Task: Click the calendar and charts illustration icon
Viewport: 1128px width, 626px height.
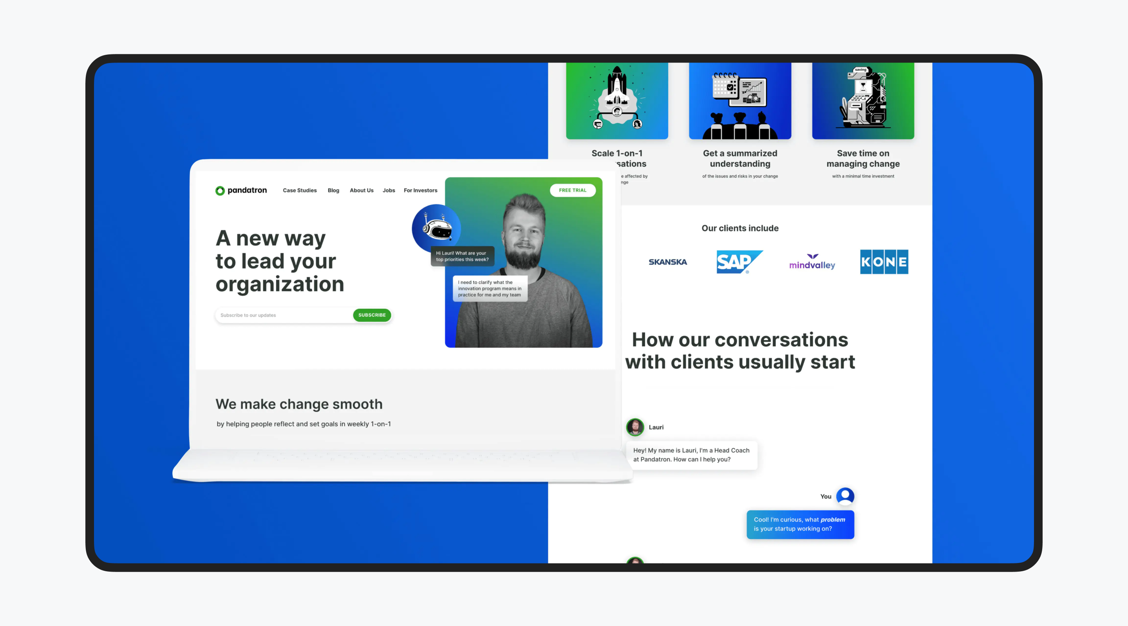Action: [x=739, y=100]
